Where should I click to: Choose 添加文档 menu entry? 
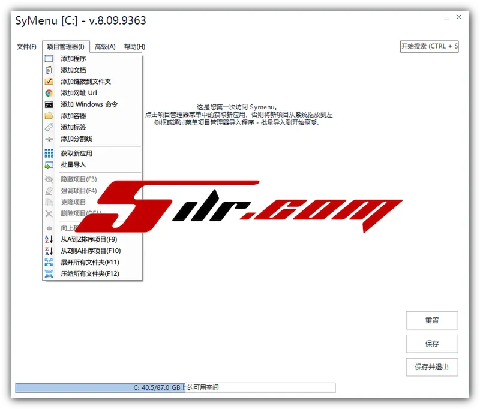92,70
